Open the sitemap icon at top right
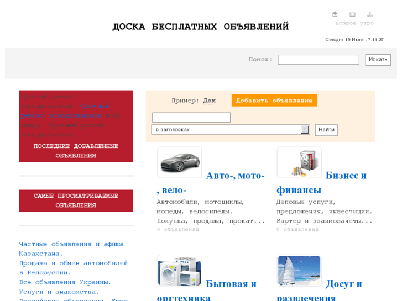The image size is (402, 301). (370, 14)
